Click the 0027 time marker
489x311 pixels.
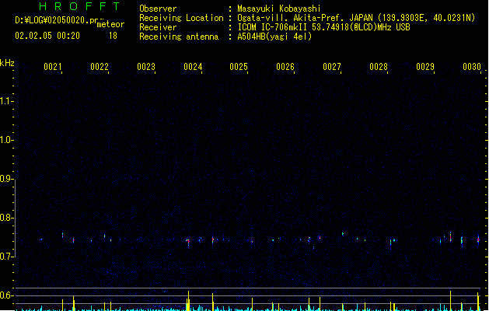[x=332, y=67]
